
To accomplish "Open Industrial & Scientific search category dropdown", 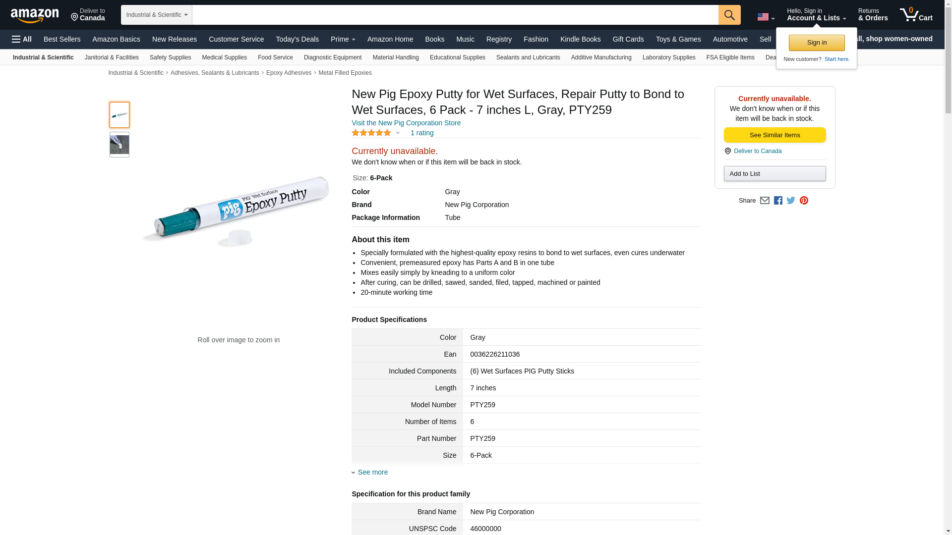I will coord(157,15).
